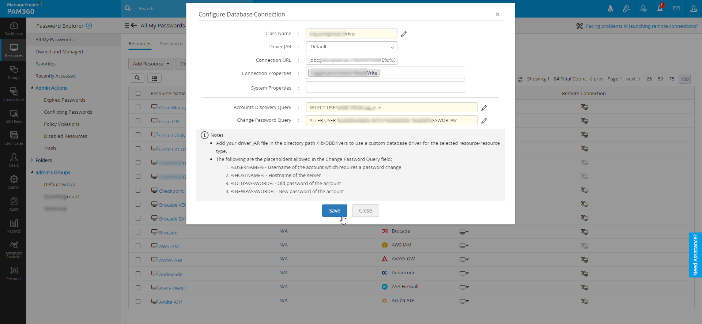
Task: Click edit icon for Change Password Query
Action: (x=484, y=121)
